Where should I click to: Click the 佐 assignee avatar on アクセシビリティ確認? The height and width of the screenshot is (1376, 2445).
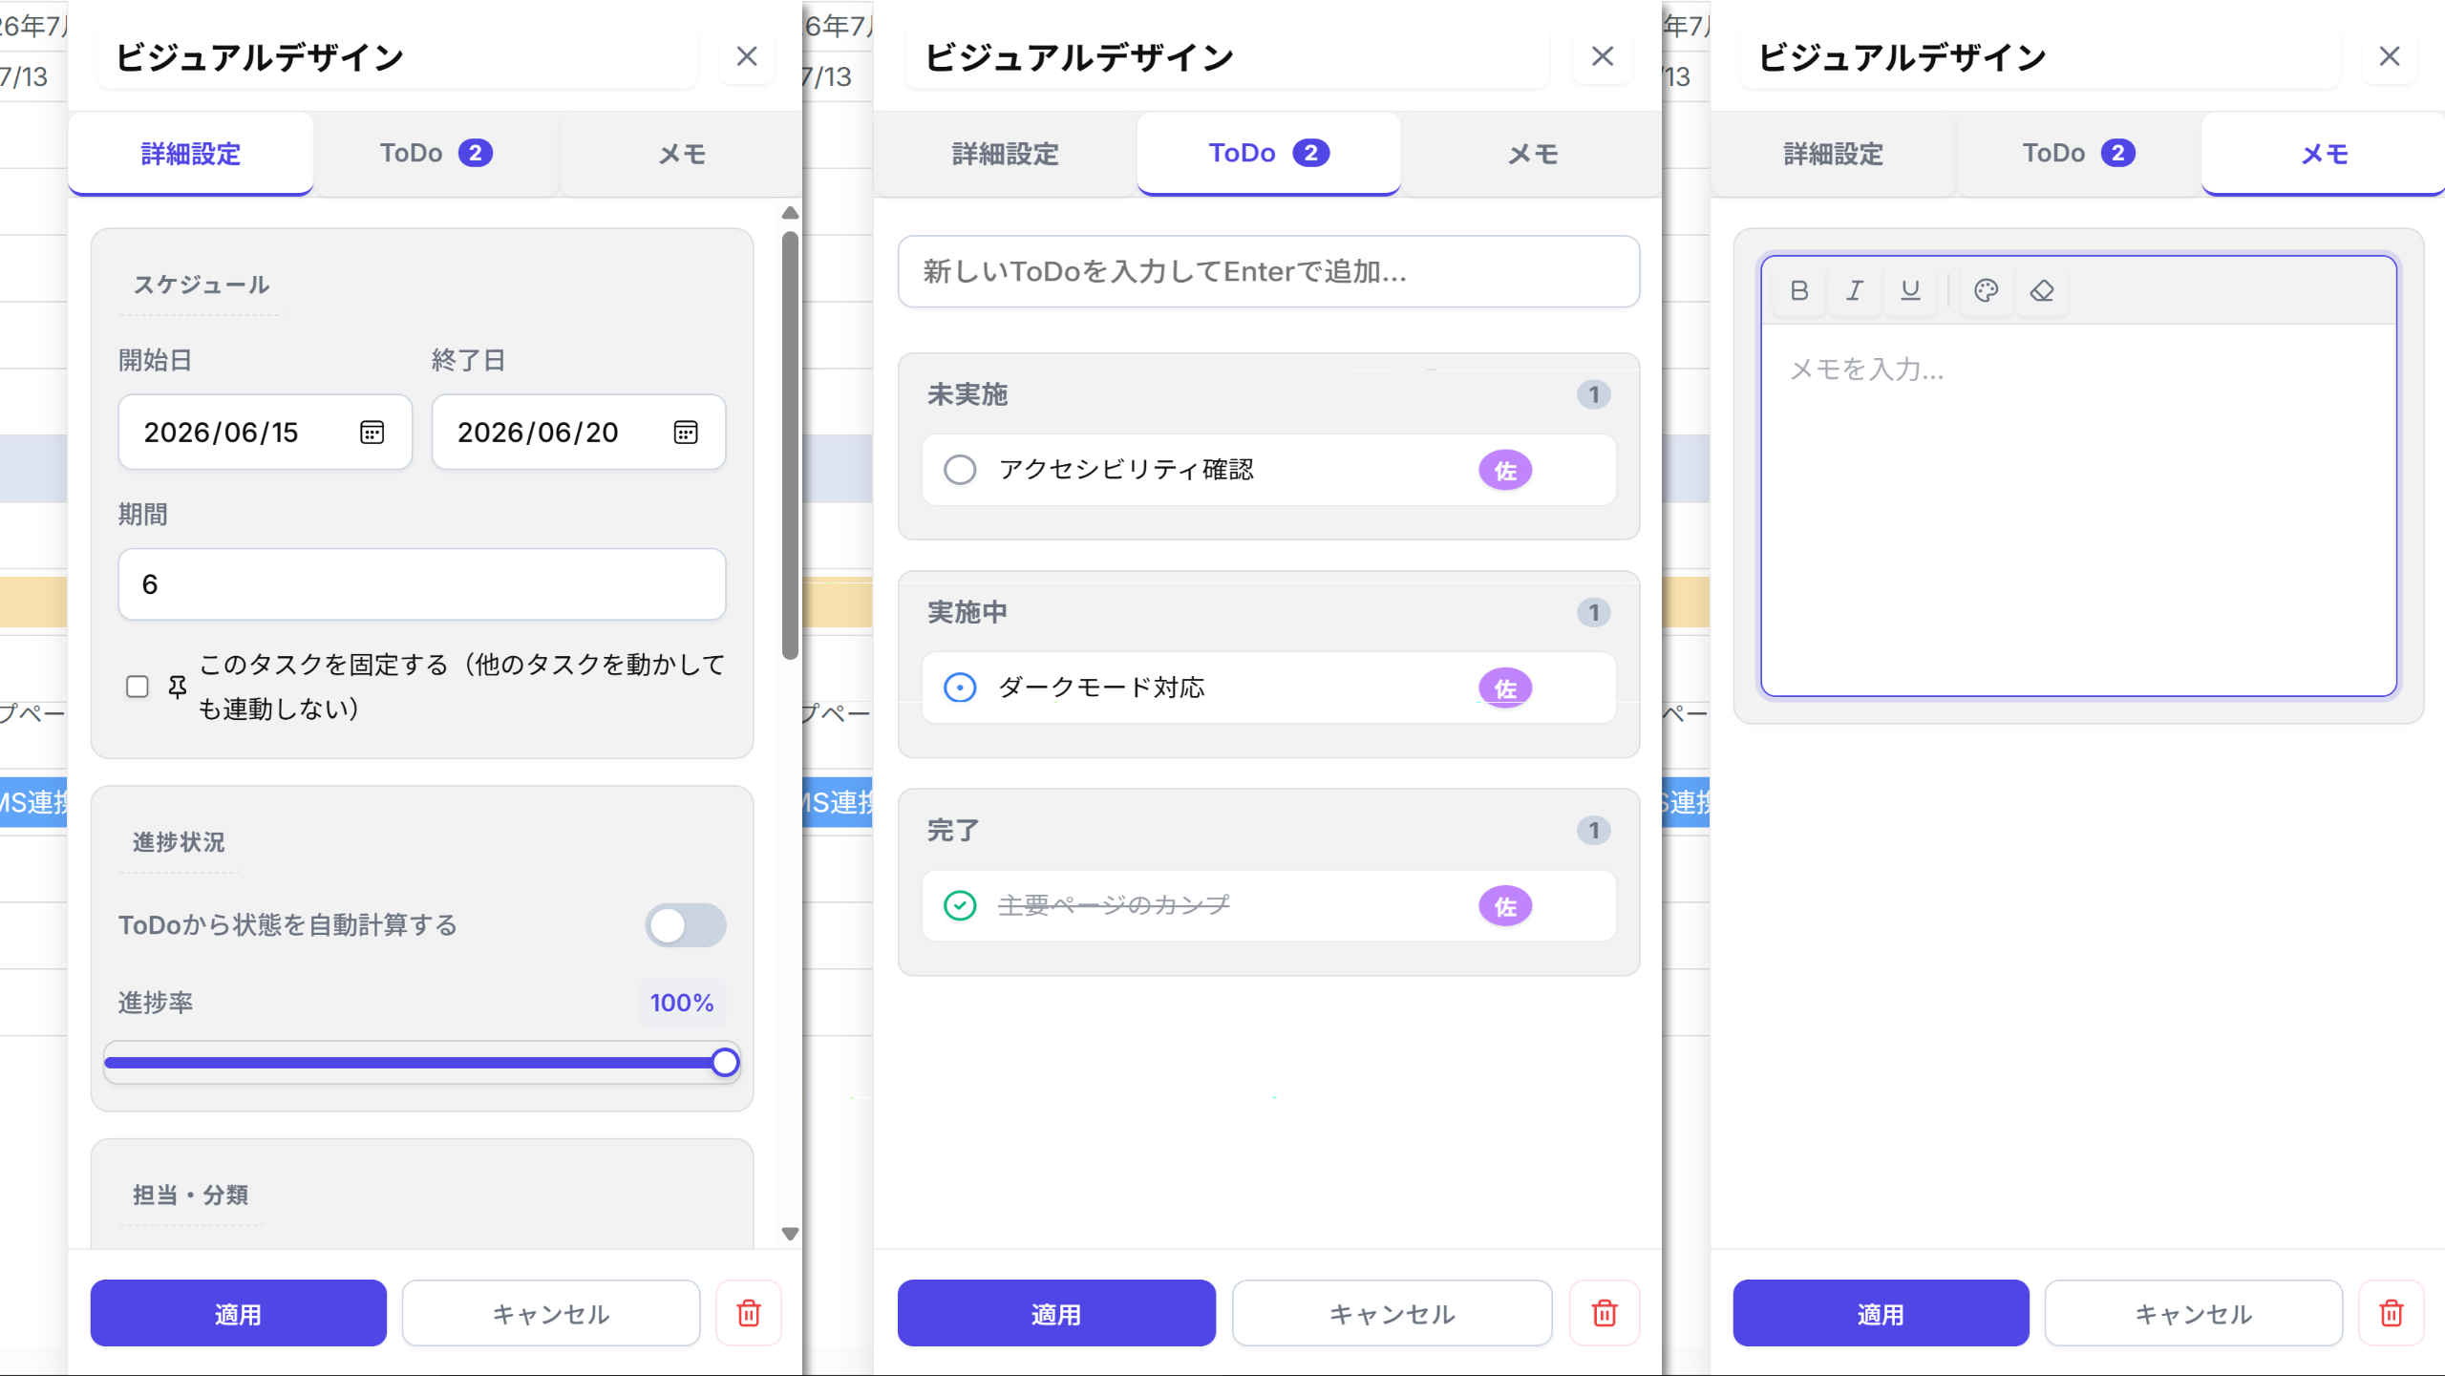[x=1505, y=470]
